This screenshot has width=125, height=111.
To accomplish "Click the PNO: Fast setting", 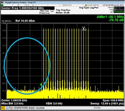I will point(44,11).
